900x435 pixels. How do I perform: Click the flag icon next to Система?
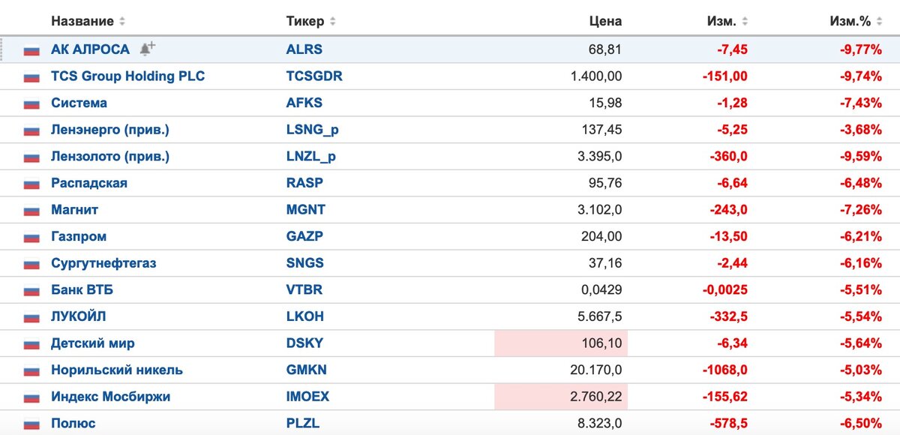[x=31, y=104]
